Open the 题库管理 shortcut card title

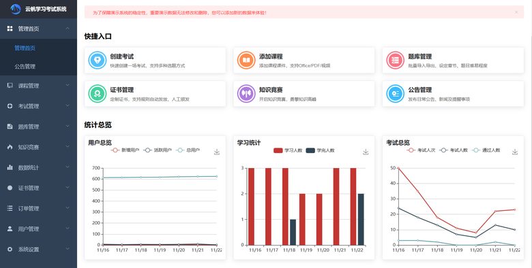click(x=419, y=56)
